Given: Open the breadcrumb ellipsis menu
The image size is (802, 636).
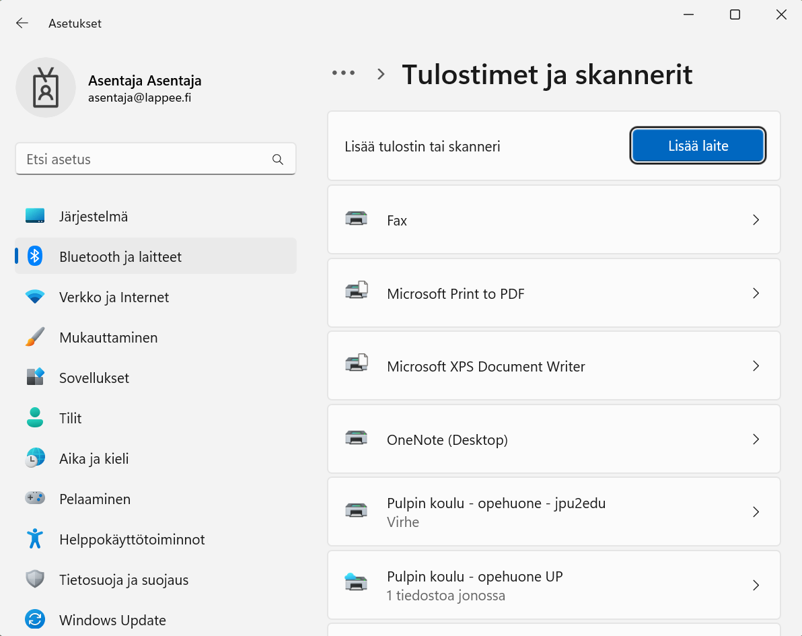Looking at the screenshot, I should (x=343, y=73).
